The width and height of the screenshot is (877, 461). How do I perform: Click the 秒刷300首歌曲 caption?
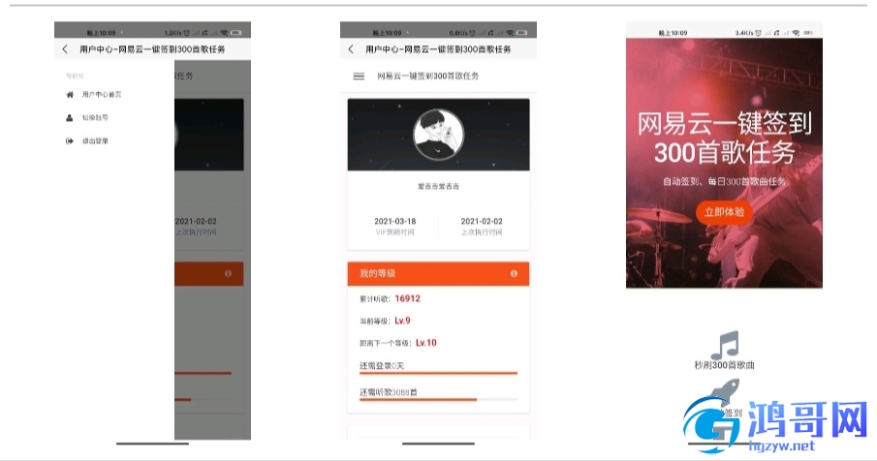724,365
